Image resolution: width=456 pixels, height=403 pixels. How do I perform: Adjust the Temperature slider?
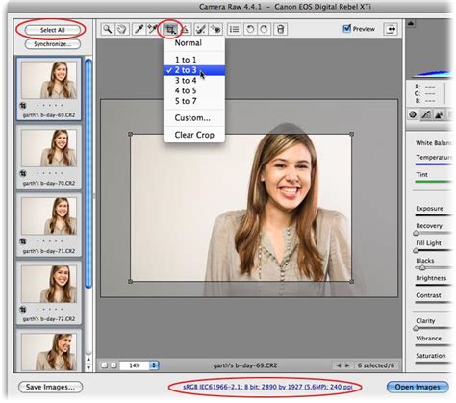pos(433,164)
